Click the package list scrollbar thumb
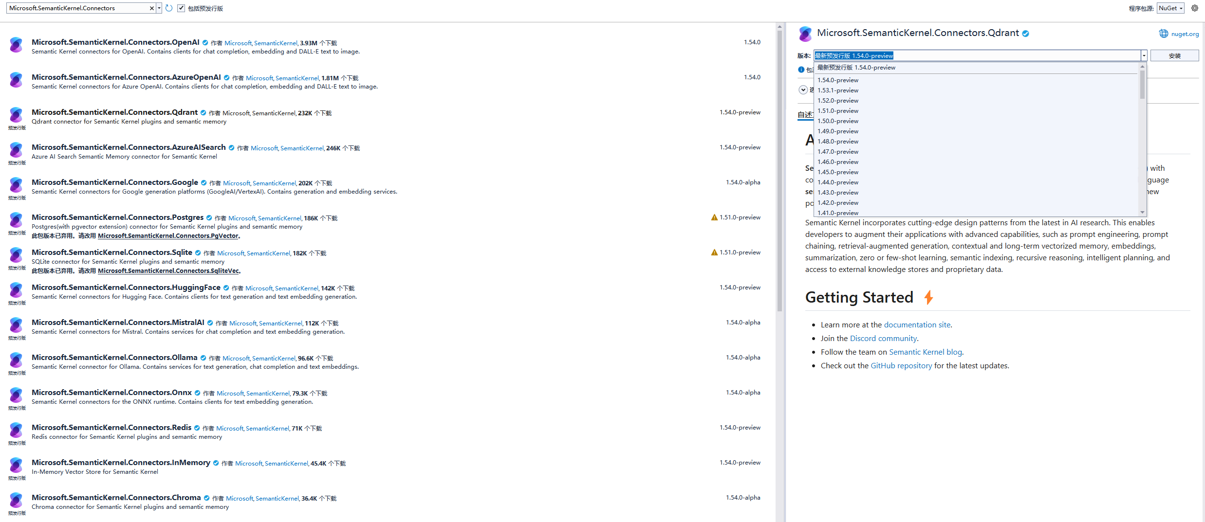This screenshot has height=522, width=1205. point(779,170)
